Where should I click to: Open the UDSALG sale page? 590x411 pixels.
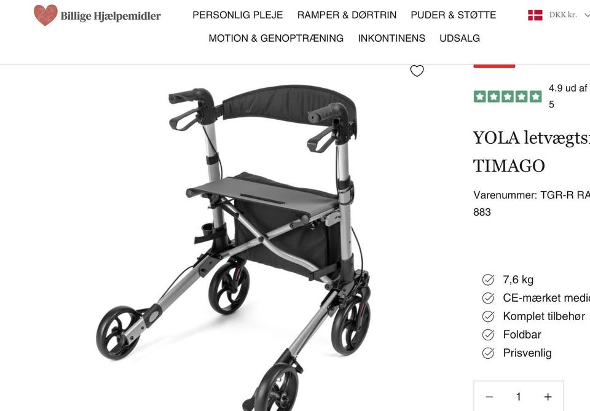click(x=460, y=38)
